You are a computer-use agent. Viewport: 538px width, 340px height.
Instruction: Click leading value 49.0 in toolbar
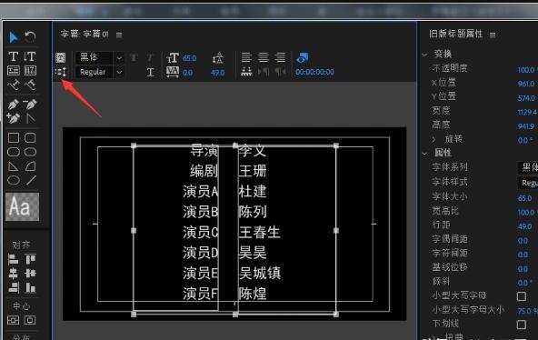218,73
